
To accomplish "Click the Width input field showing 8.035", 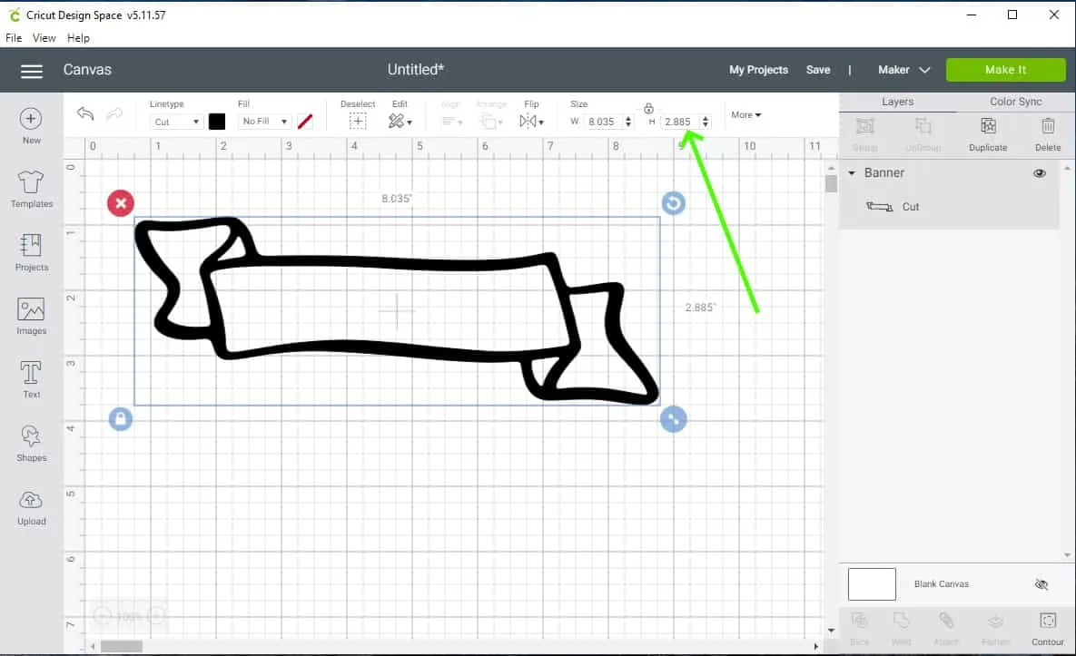I will pyautogui.click(x=604, y=122).
